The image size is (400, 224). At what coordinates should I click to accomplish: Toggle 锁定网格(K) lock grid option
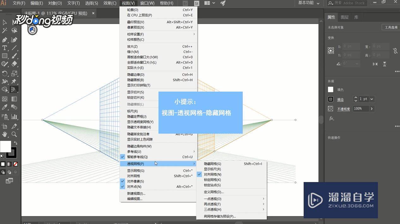[x=232, y=180]
